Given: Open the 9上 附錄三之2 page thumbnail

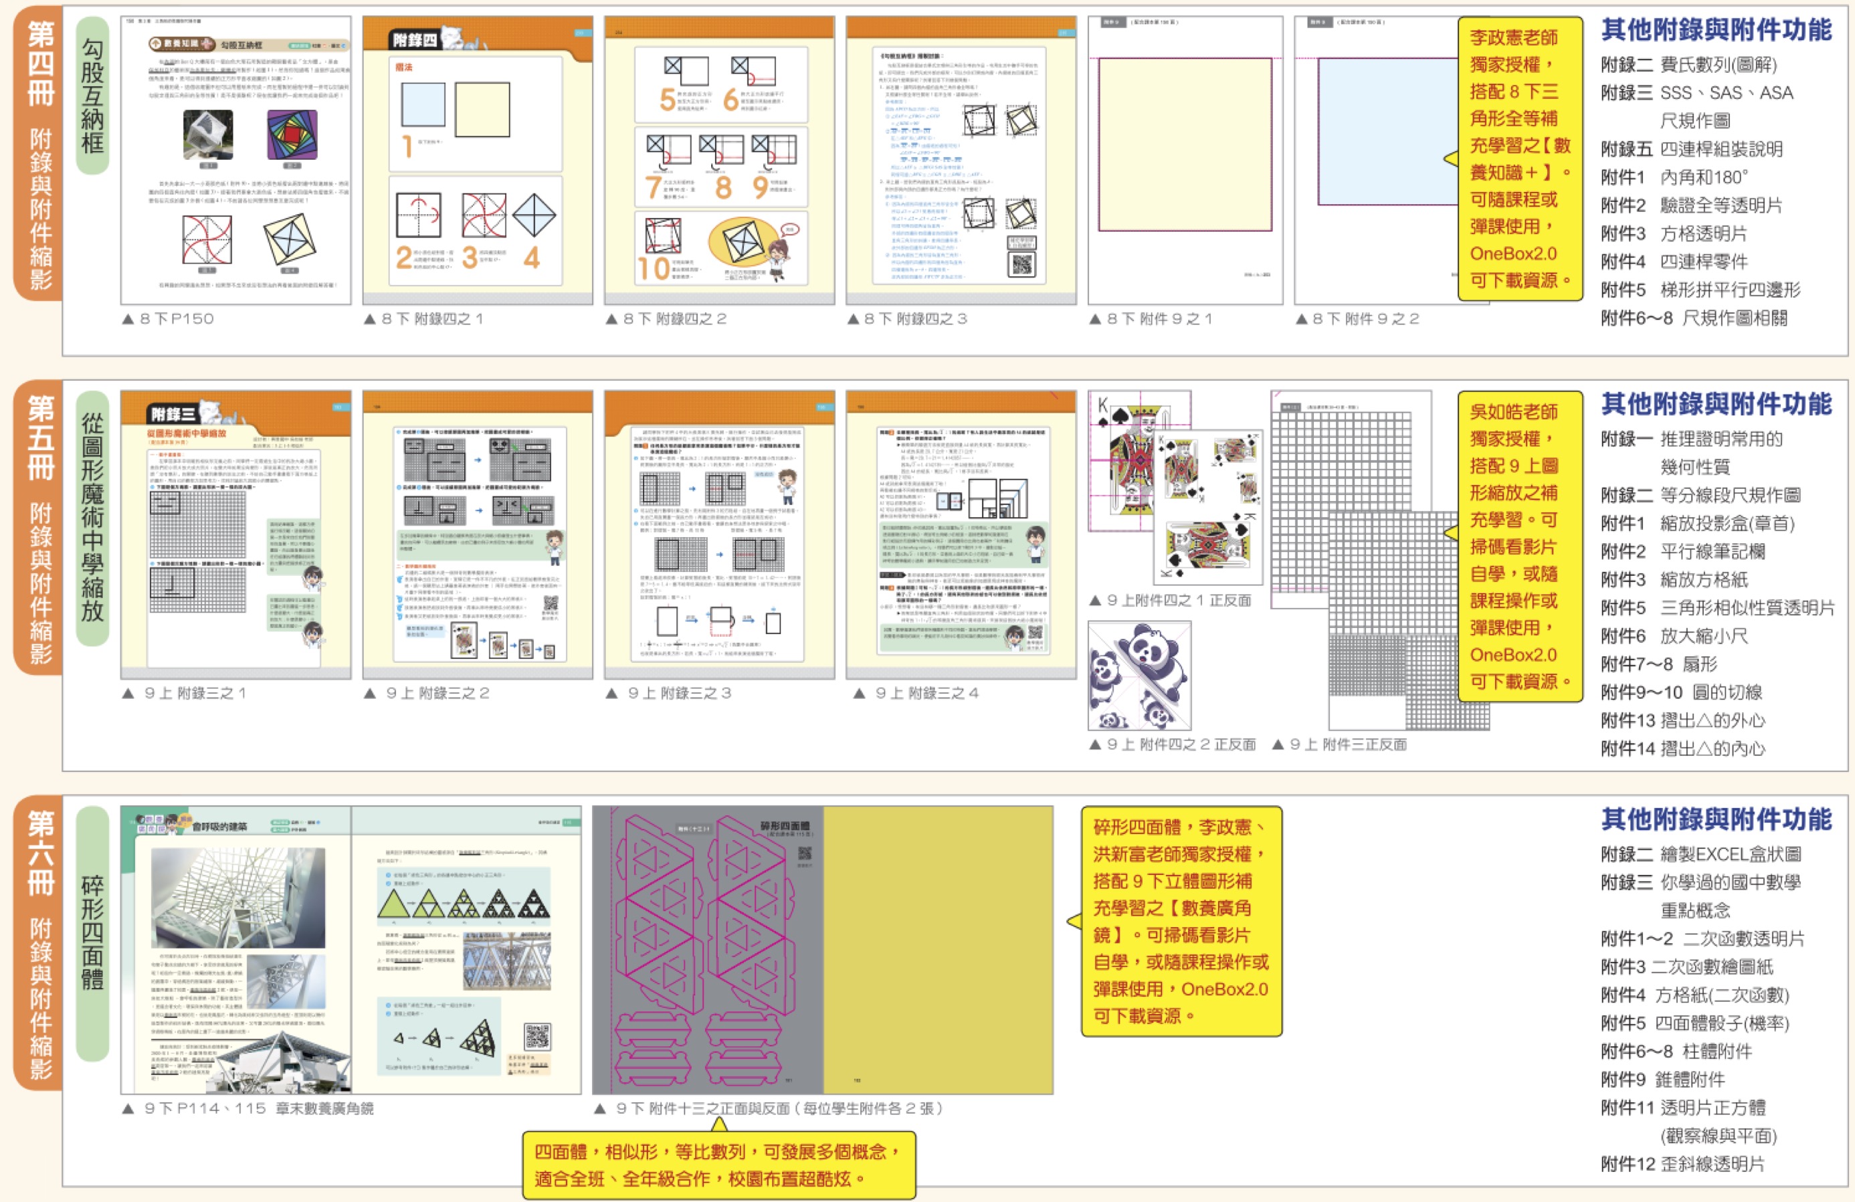Looking at the screenshot, I should (477, 534).
